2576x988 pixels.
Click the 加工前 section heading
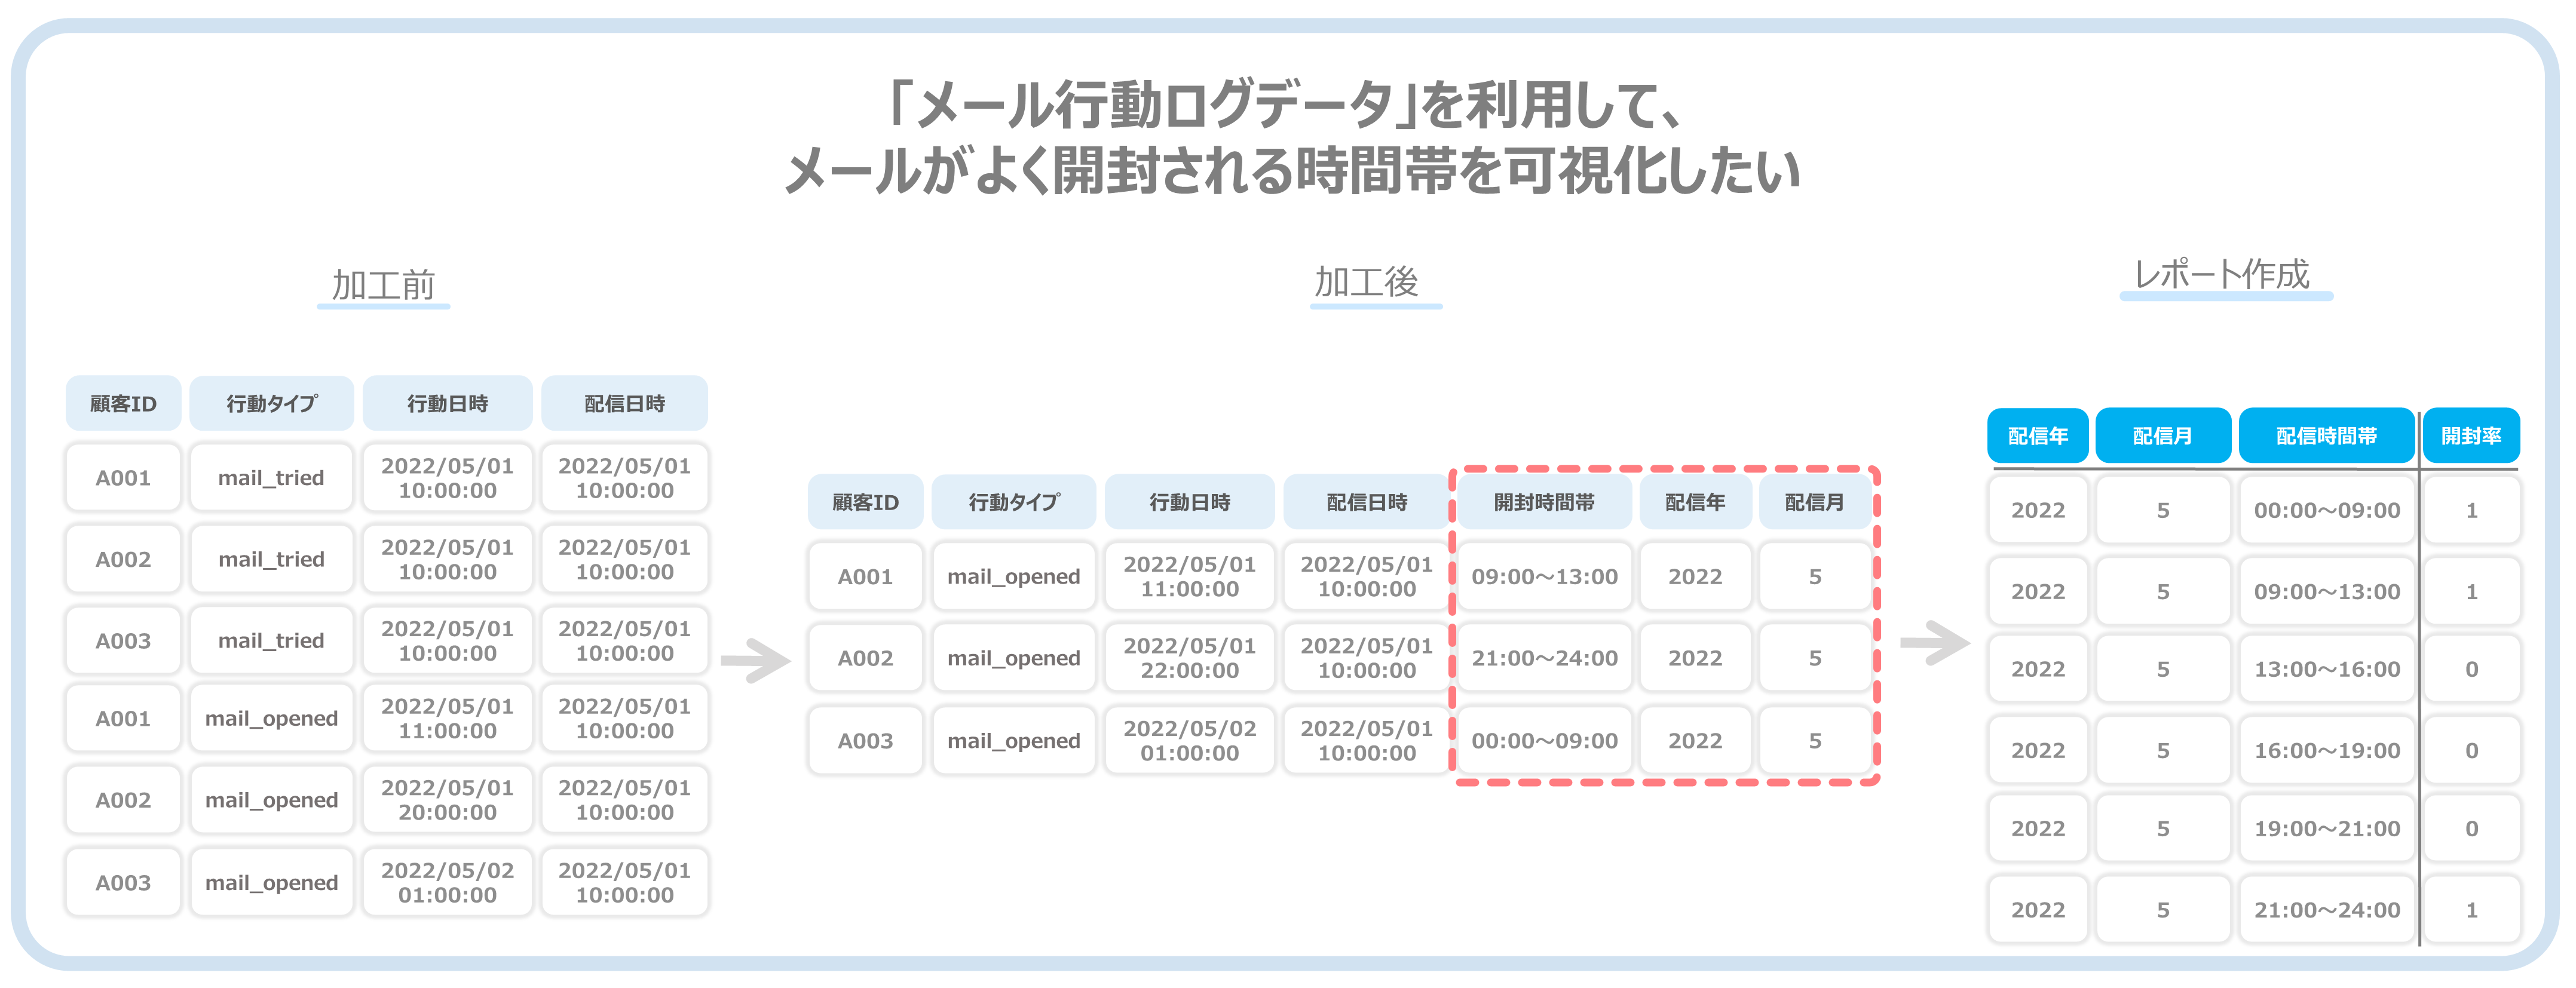click(x=383, y=285)
